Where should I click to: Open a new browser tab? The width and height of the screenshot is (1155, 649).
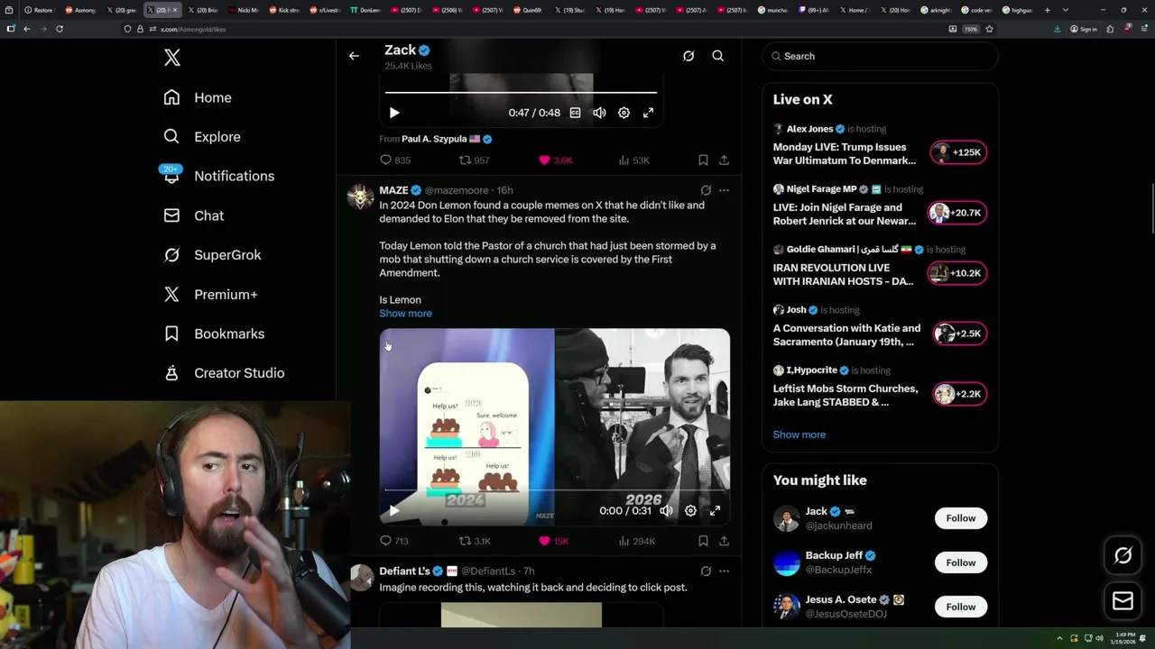click(x=1048, y=10)
